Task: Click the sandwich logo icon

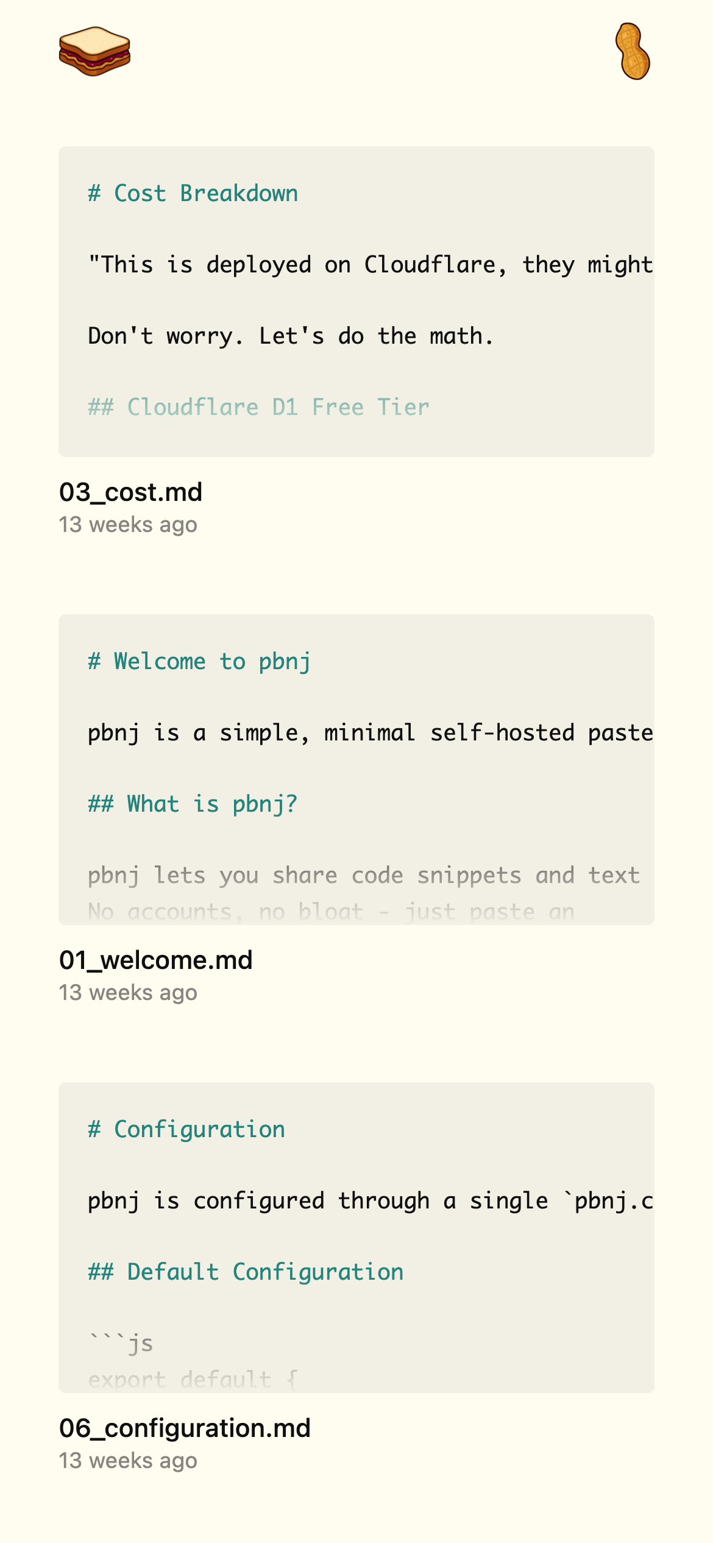Action: pos(94,51)
